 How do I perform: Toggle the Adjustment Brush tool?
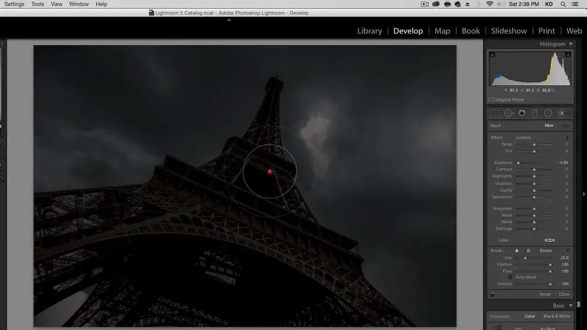coord(562,113)
